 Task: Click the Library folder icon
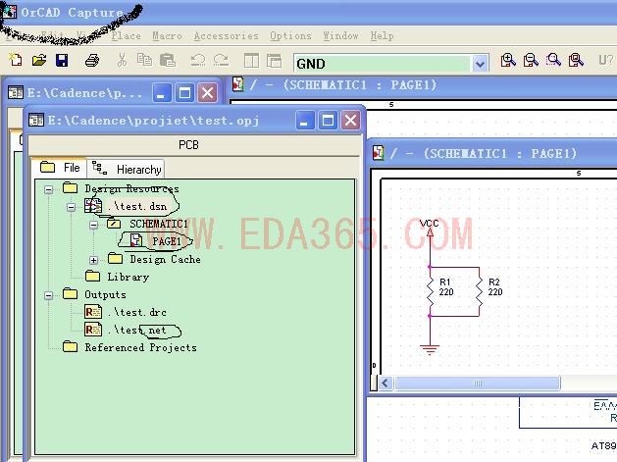click(x=92, y=276)
